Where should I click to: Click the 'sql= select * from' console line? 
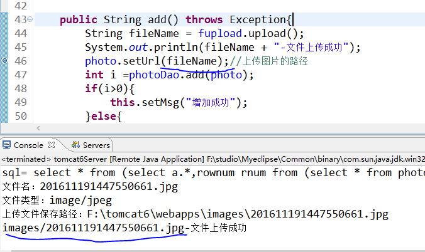click(213, 172)
